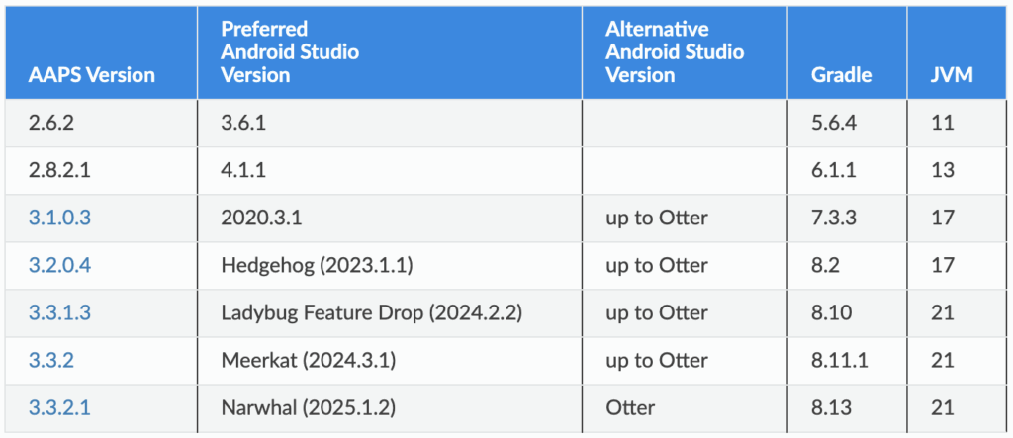
Task: Follow the 3.3.2 version link
Action: point(52,360)
